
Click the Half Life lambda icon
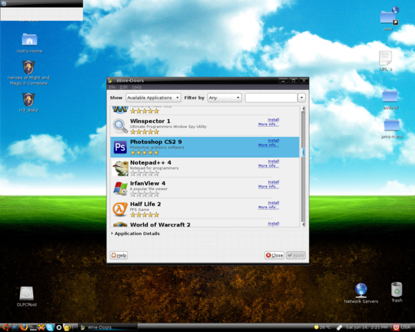coord(120,209)
